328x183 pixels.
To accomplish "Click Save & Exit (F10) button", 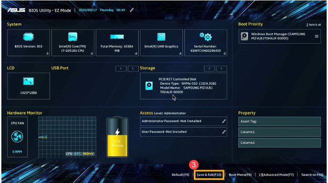I will [209, 174].
